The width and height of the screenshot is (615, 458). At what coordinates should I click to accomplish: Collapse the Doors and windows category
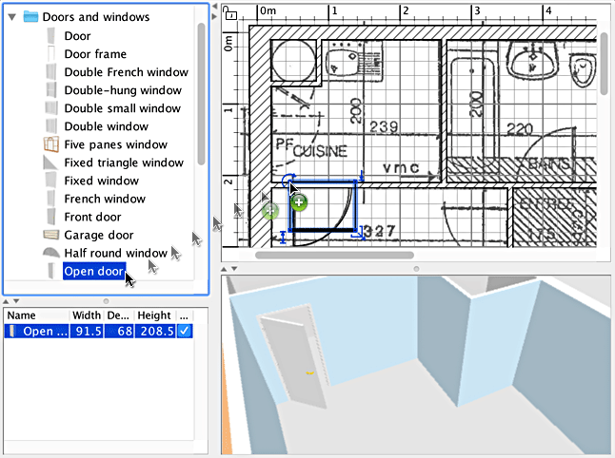[11, 17]
